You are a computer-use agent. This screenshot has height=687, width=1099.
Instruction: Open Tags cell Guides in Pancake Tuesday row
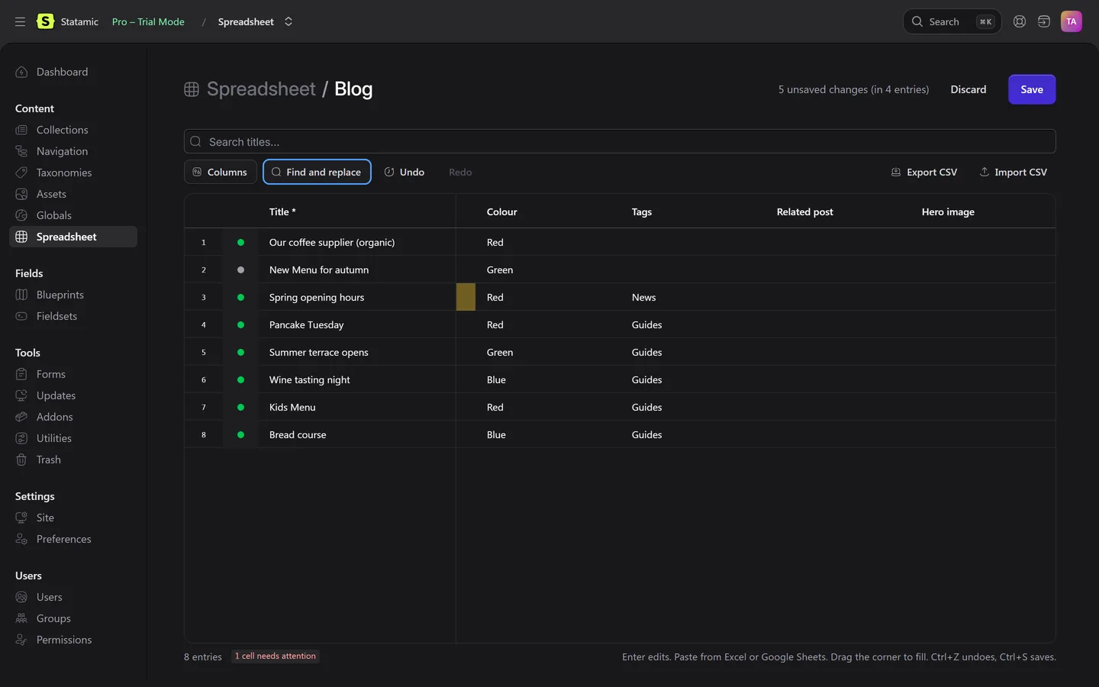pos(692,324)
